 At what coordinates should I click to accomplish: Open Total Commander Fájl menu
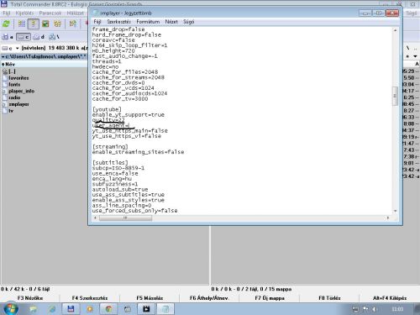pos(7,13)
